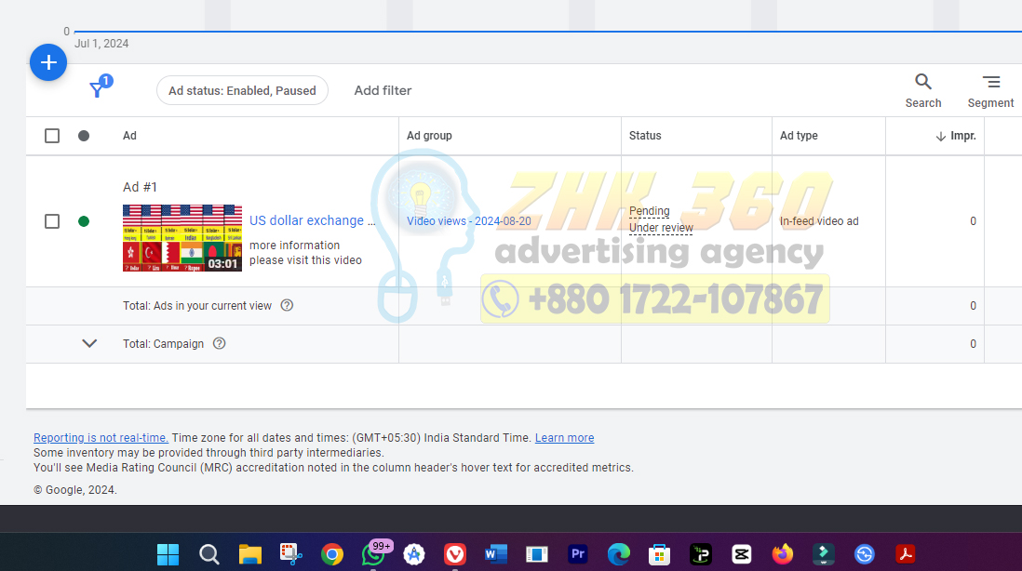Click Add filter
The height and width of the screenshot is (571, 1022).
[x=383, y=90]
